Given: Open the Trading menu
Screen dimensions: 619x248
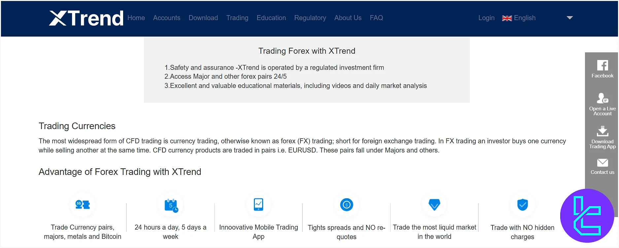Looking at the screenshot, I should point(237,18).
